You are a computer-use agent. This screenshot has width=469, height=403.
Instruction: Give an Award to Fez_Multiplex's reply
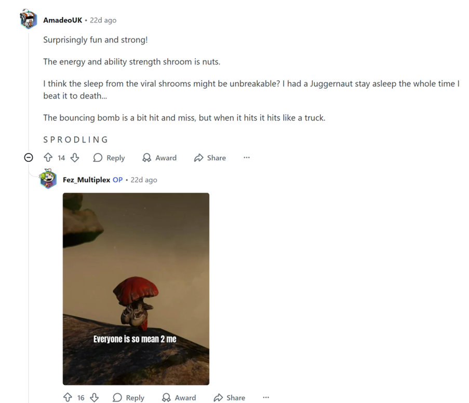click(179, 398)
